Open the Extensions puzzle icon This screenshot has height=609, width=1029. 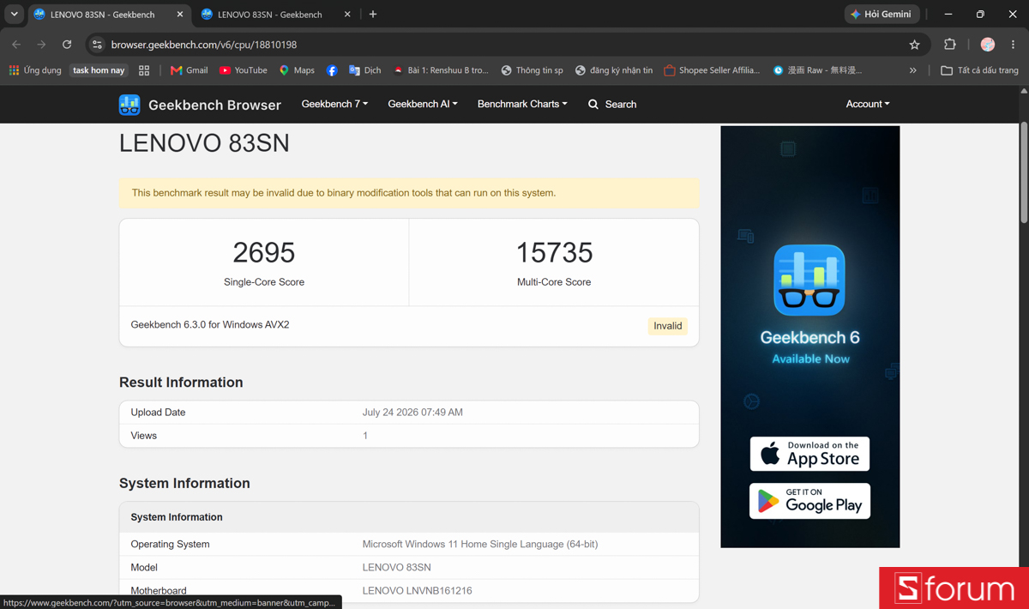(x=950, y=45)
